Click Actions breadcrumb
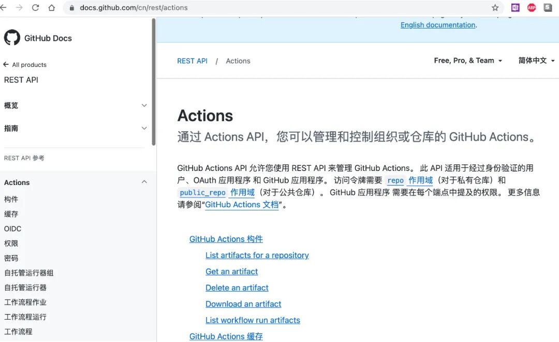Viewport: 559px width, 342px height. tap(238, 61)
